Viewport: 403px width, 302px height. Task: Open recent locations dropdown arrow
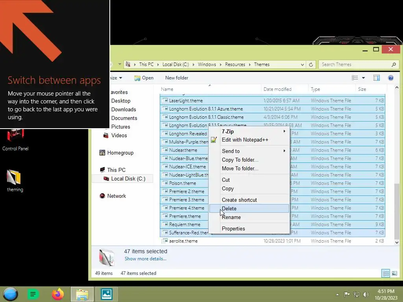point(120,64)
